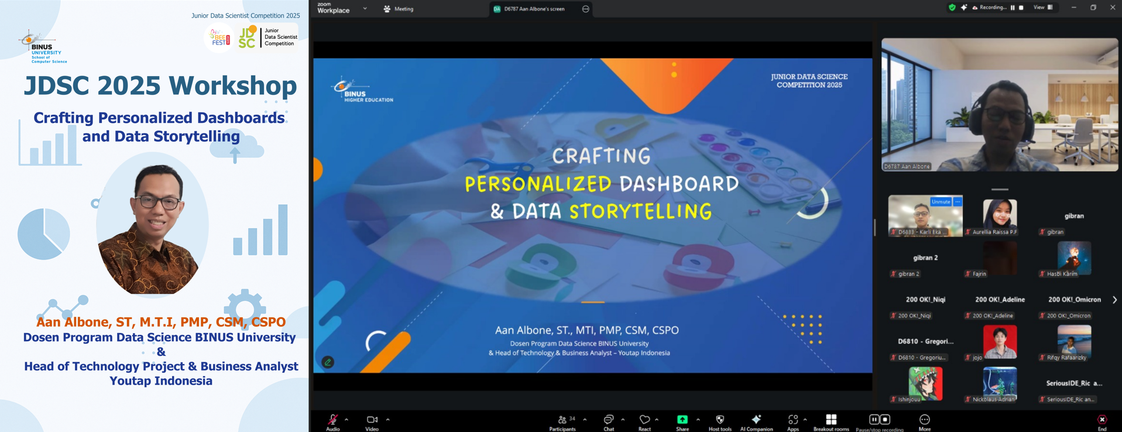
Task: Open the Zoom Workplace dropdown chevron
Action: 365,9
